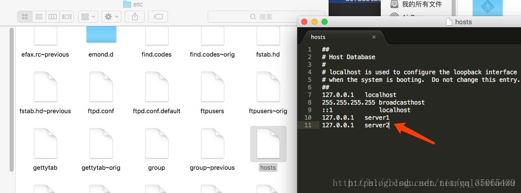Close the hosts tab in editor

pos(374,37)
